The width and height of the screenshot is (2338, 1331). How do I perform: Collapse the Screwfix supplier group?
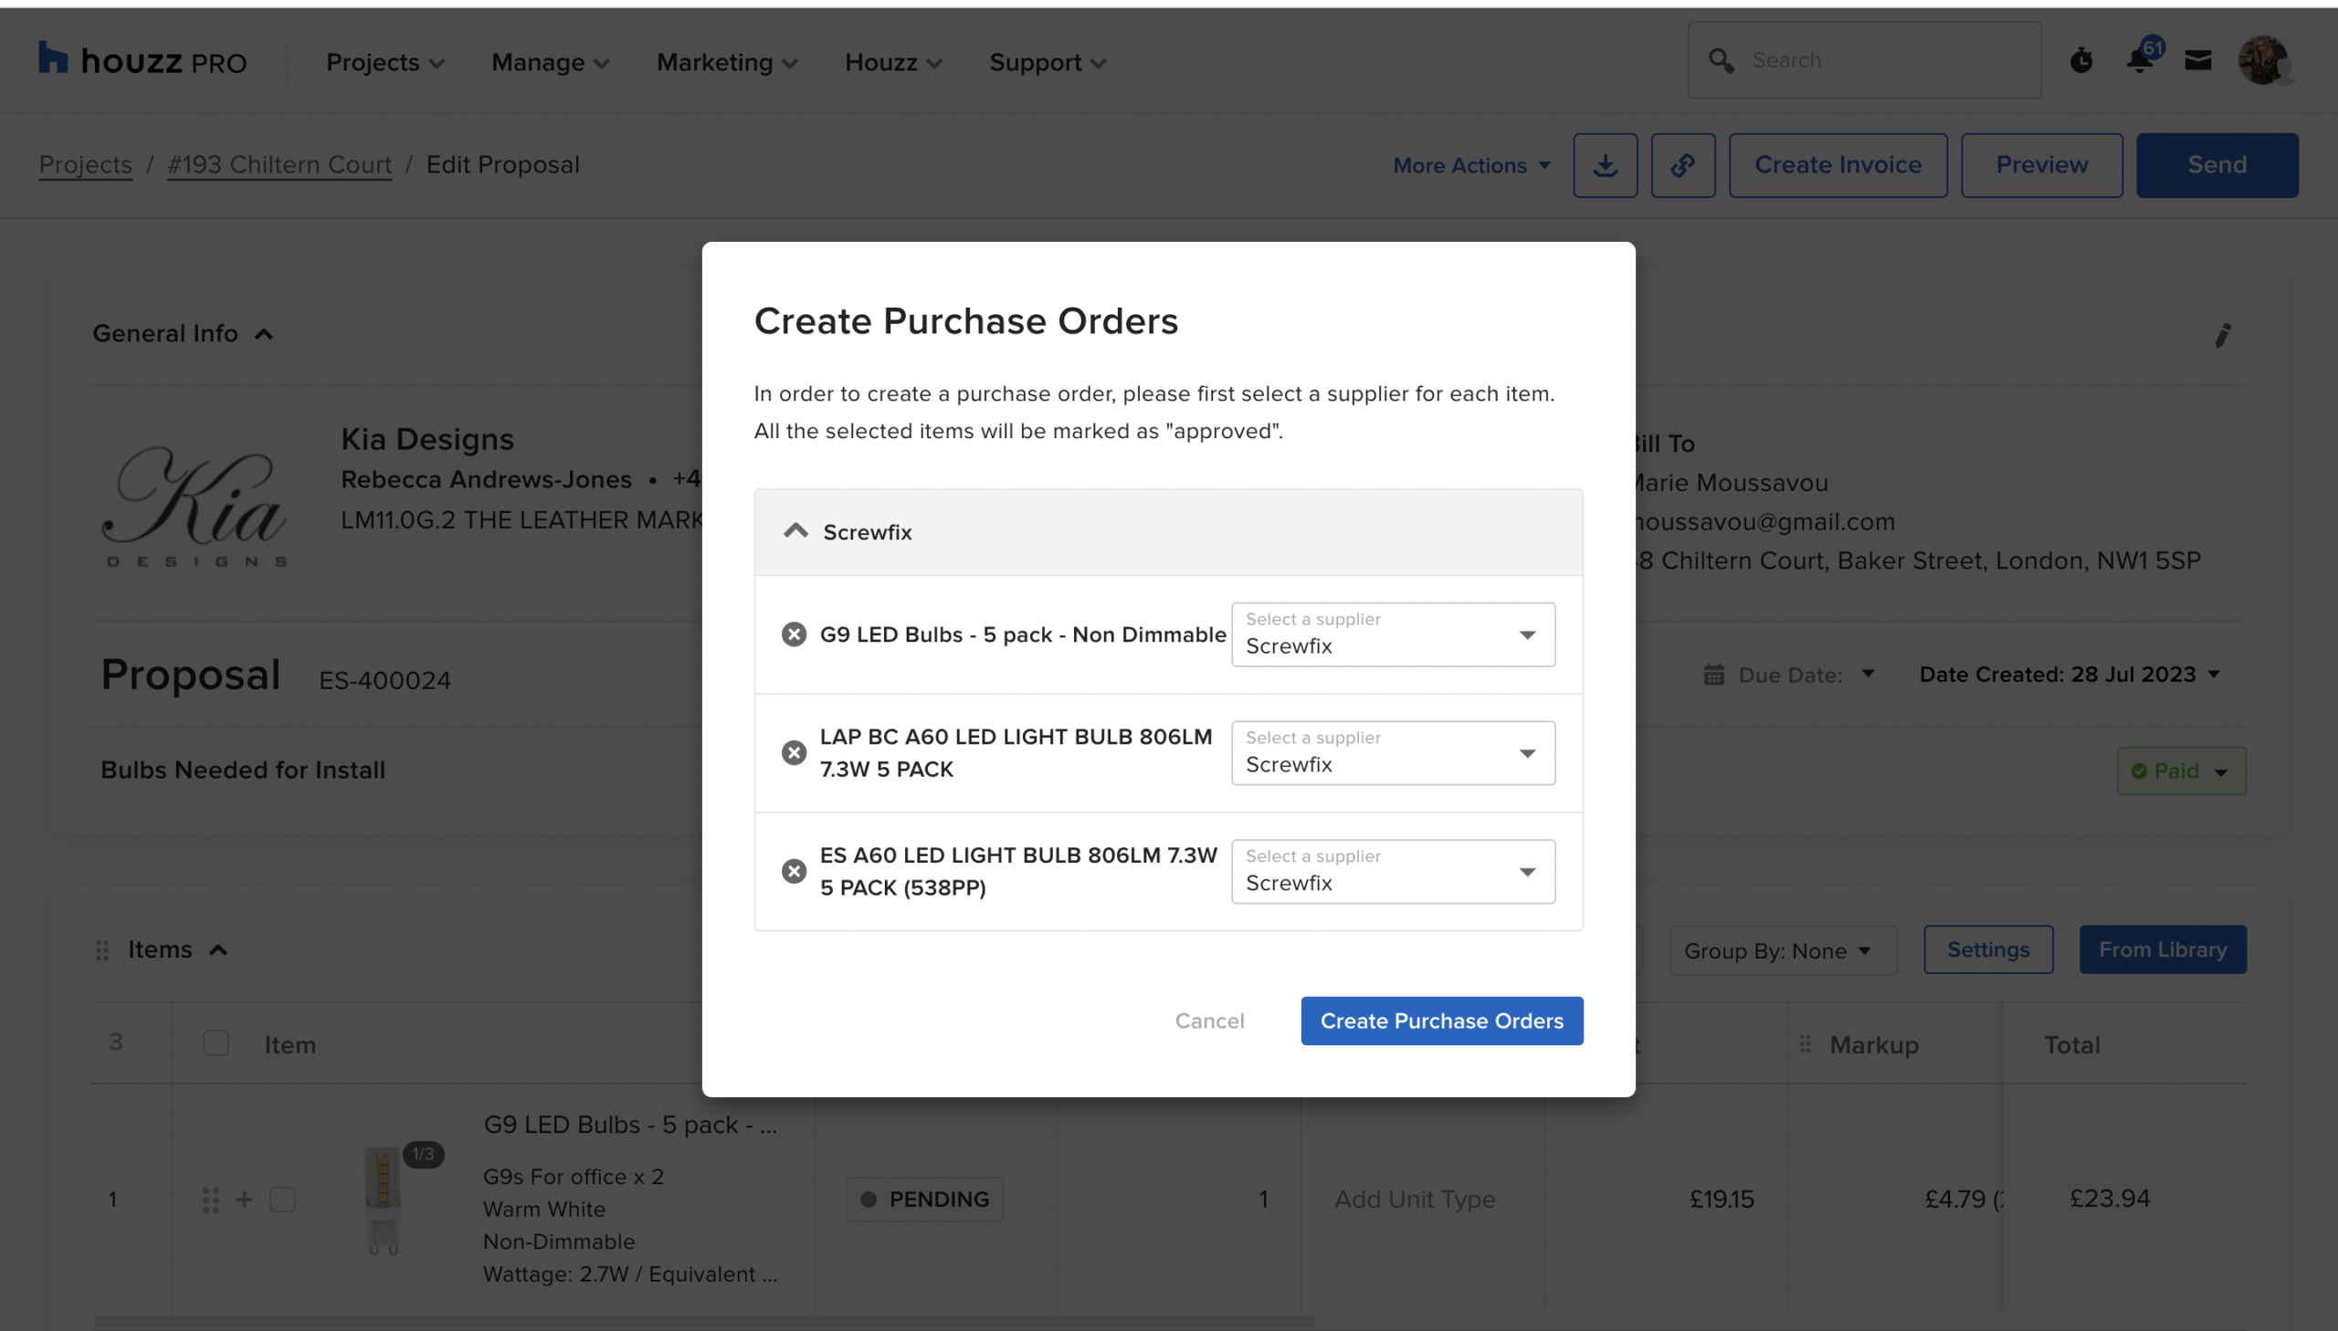pos(796,531)
